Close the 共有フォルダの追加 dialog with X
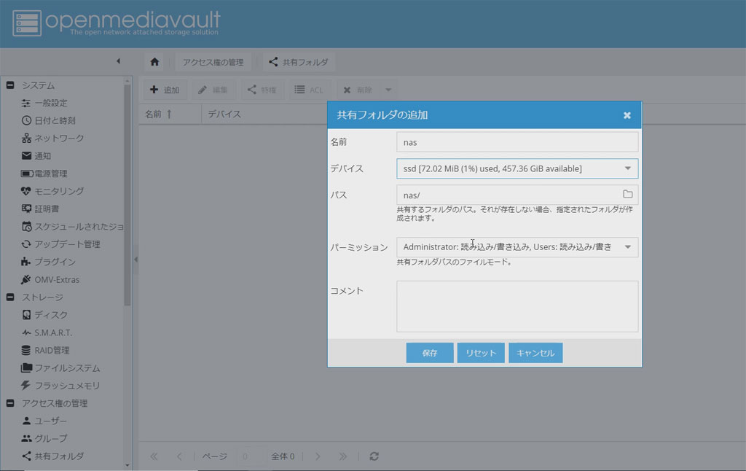Viewport: 746px width, 471px height. (x=627, y=115)
